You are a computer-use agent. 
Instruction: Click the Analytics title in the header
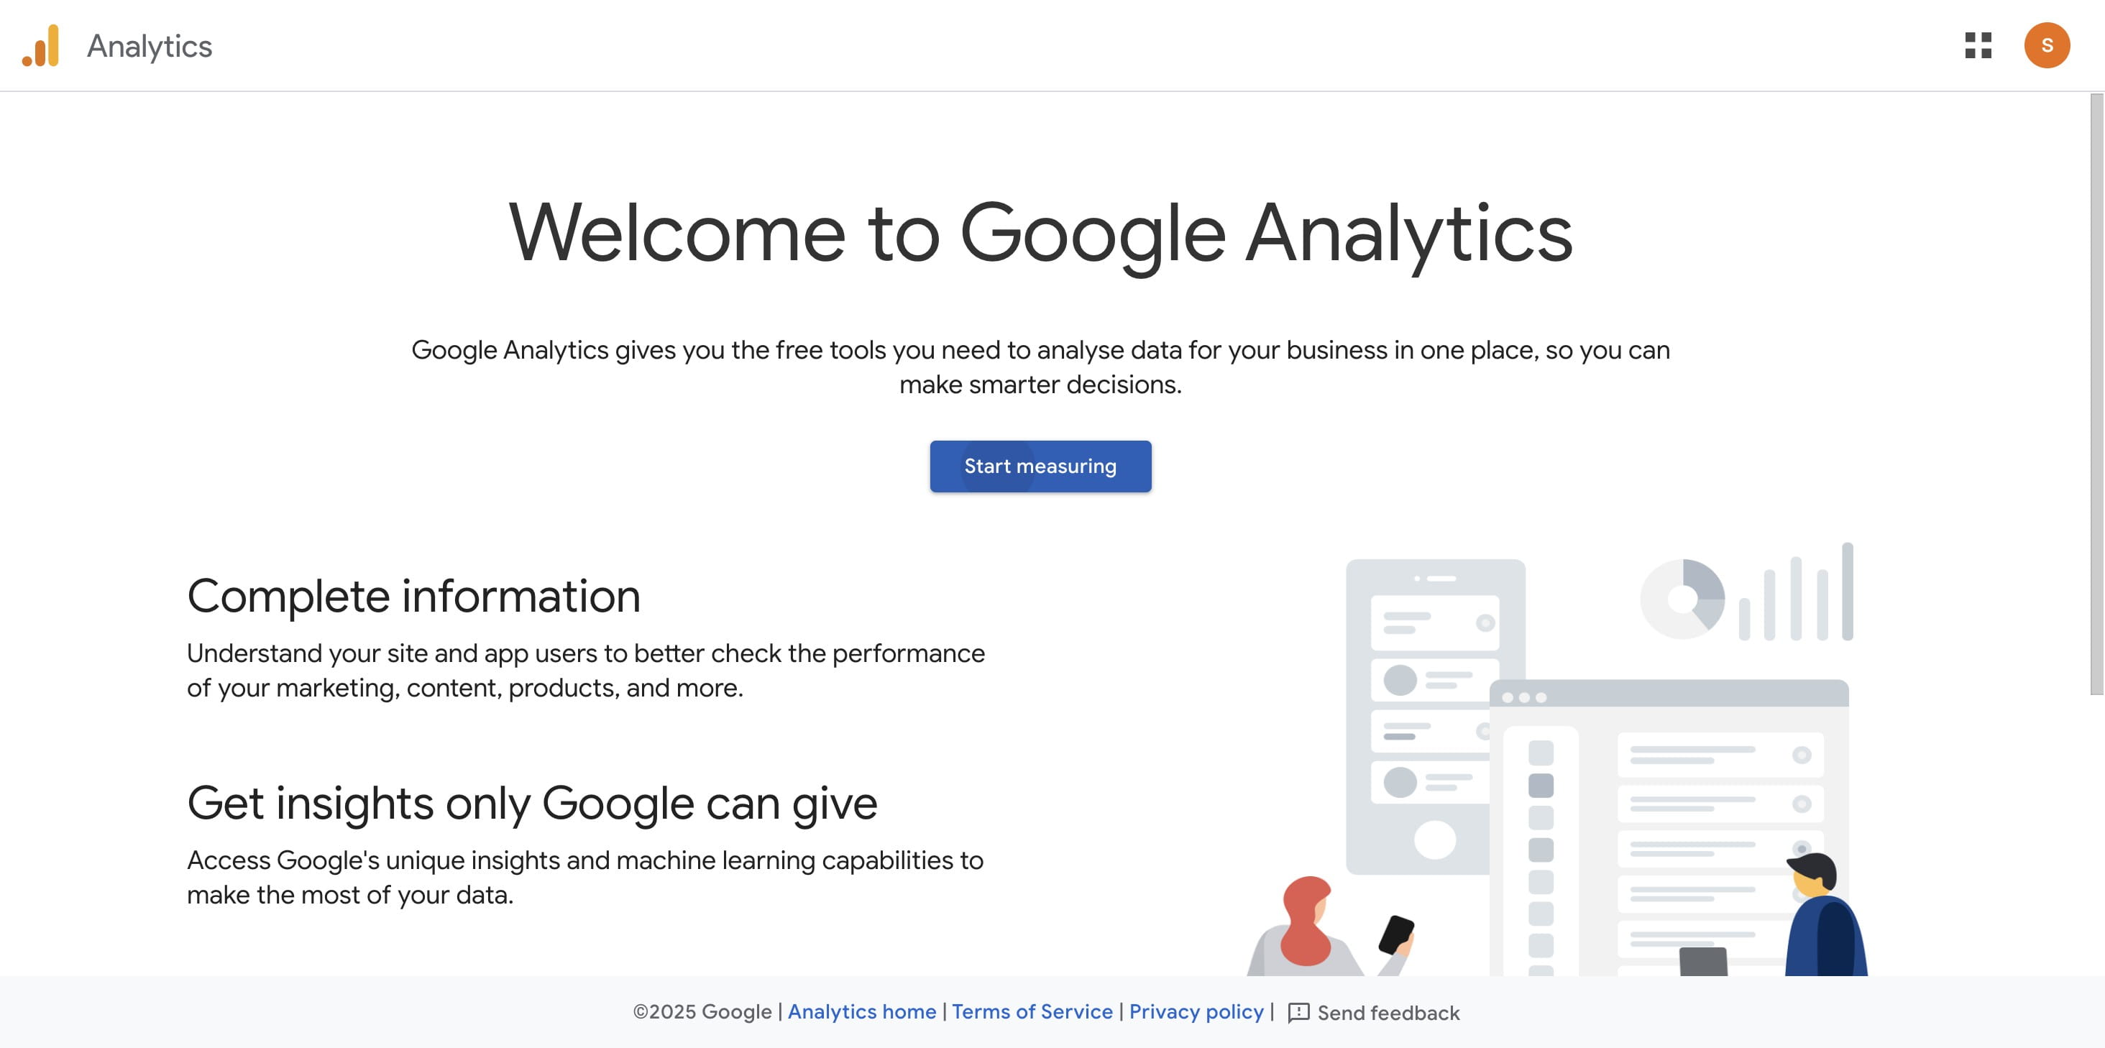coord(149,46)
